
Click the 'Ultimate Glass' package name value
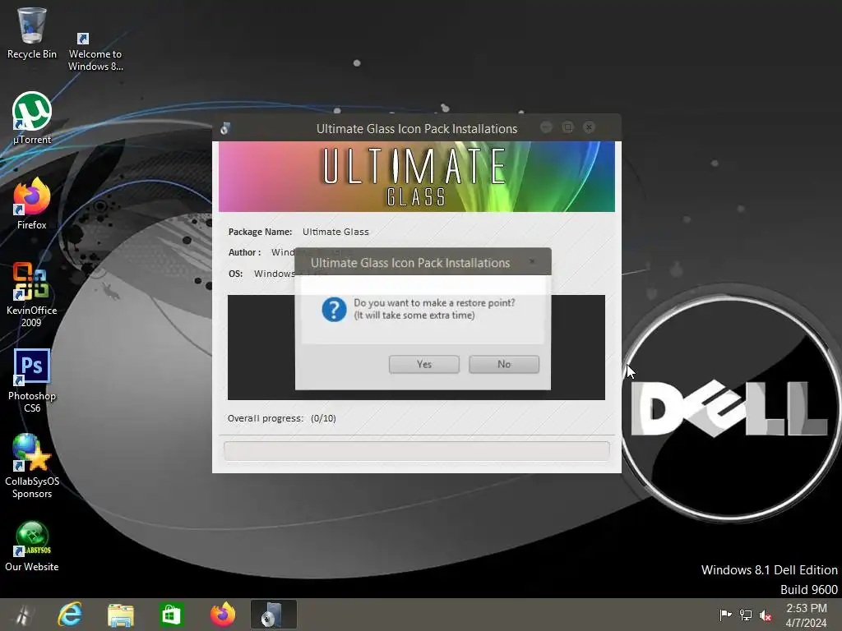coord(335,232)
